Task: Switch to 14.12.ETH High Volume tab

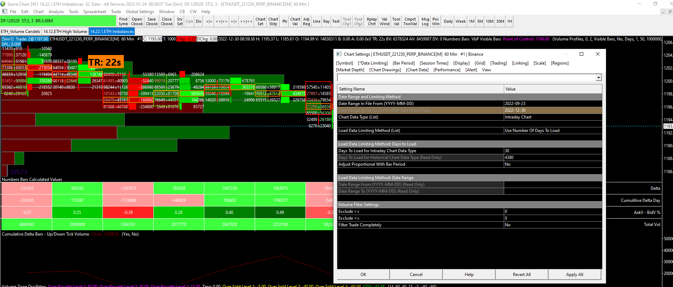Action: click(65, 32)
